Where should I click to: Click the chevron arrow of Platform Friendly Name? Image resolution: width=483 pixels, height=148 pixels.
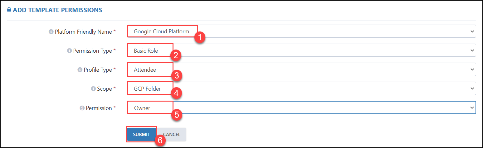472,31
